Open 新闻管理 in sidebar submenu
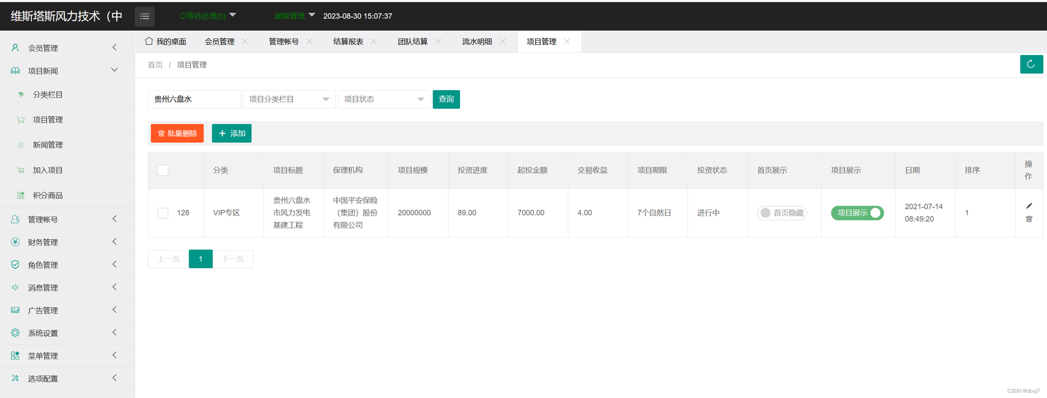1047x398 pixels. pyautogui.click(x=67, y=145)
